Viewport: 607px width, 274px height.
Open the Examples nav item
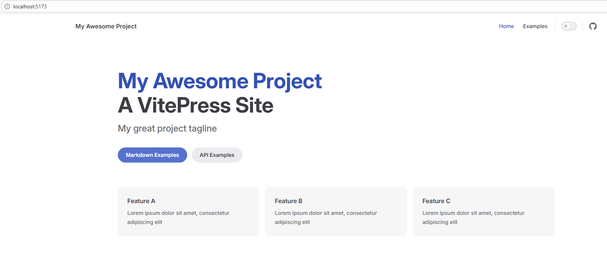[x=535, y=26]
